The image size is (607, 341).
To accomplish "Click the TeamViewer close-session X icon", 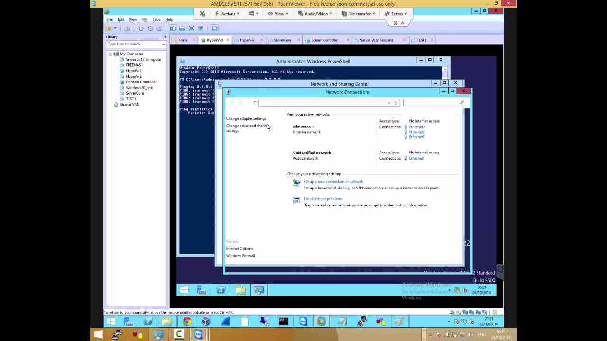I will 202,14.
